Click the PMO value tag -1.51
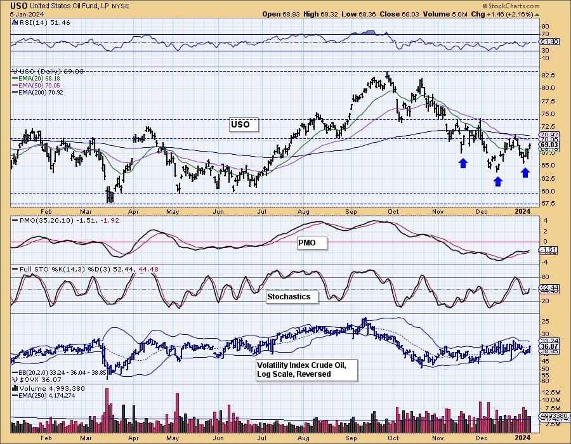This screenshot has width=571, height=444. pos(548,250)
